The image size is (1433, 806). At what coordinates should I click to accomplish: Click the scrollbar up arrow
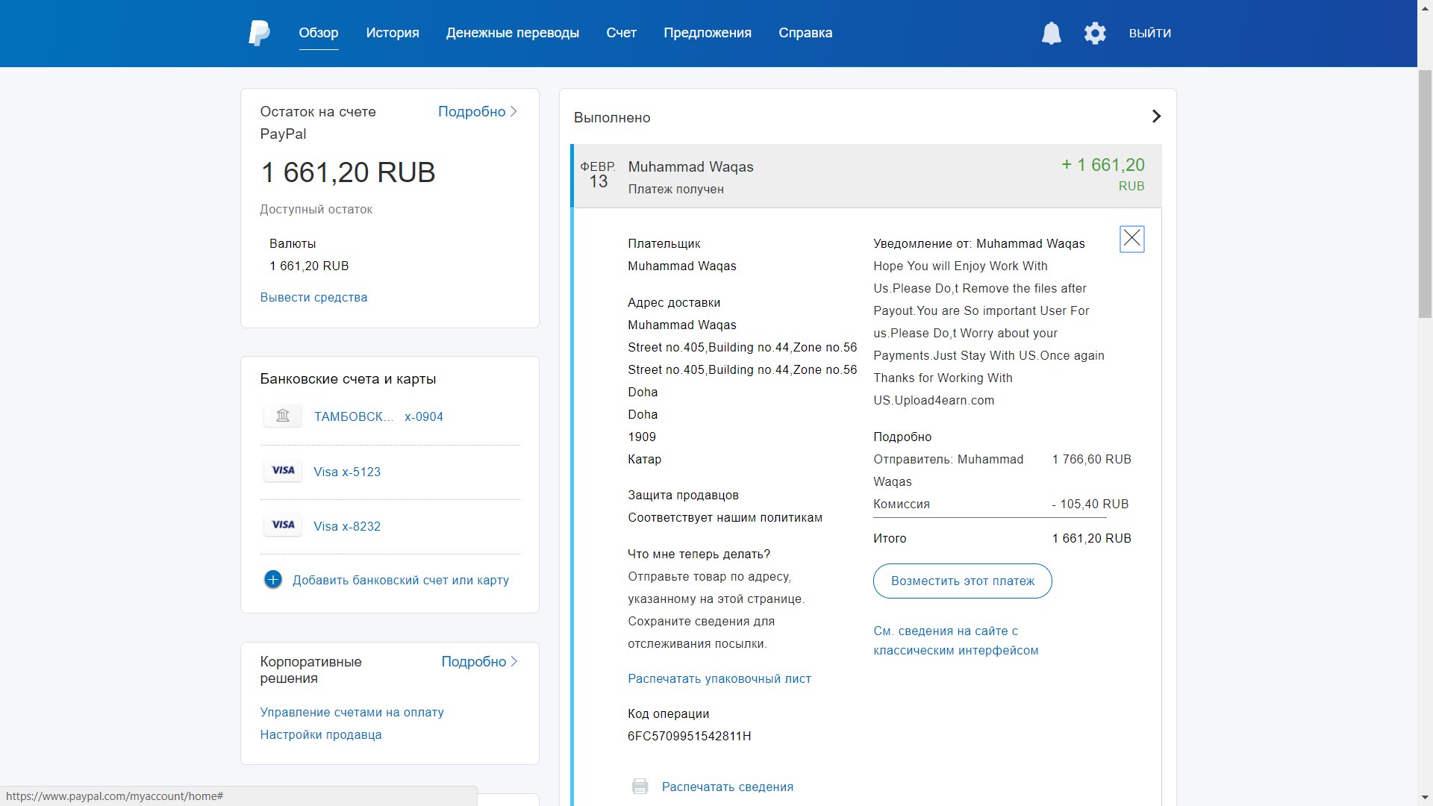1425,7
